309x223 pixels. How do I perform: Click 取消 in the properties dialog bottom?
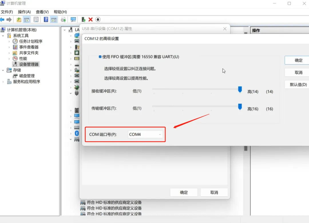[214, 192]
